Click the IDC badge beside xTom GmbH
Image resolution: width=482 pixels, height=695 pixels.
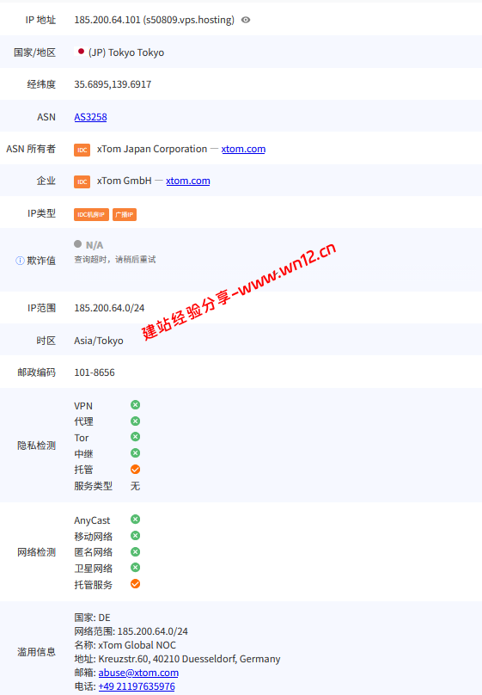click(x=82, y=181)
